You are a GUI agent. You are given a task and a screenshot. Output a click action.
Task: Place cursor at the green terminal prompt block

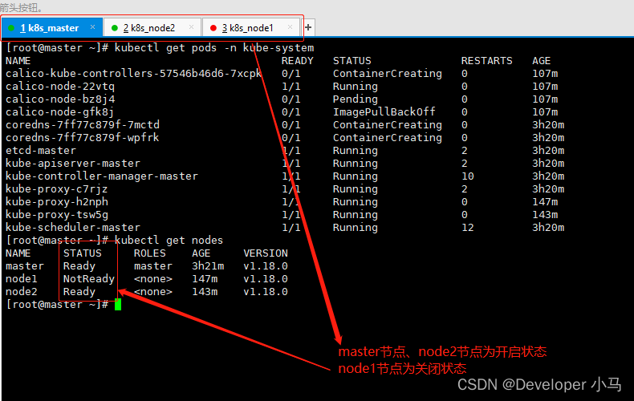click(x=118, y=305)
